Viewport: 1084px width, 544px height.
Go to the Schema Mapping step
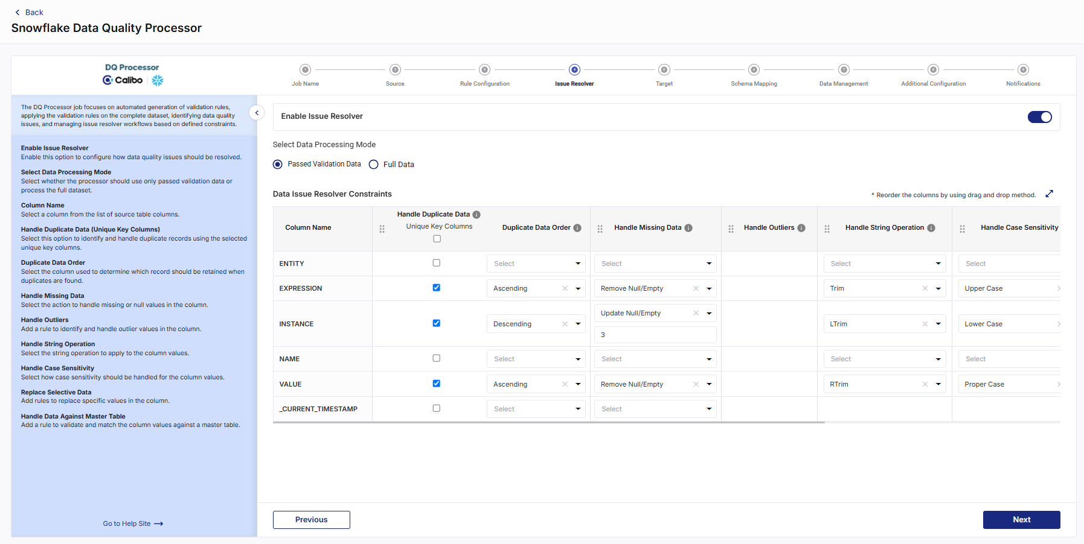coord(754,75)
